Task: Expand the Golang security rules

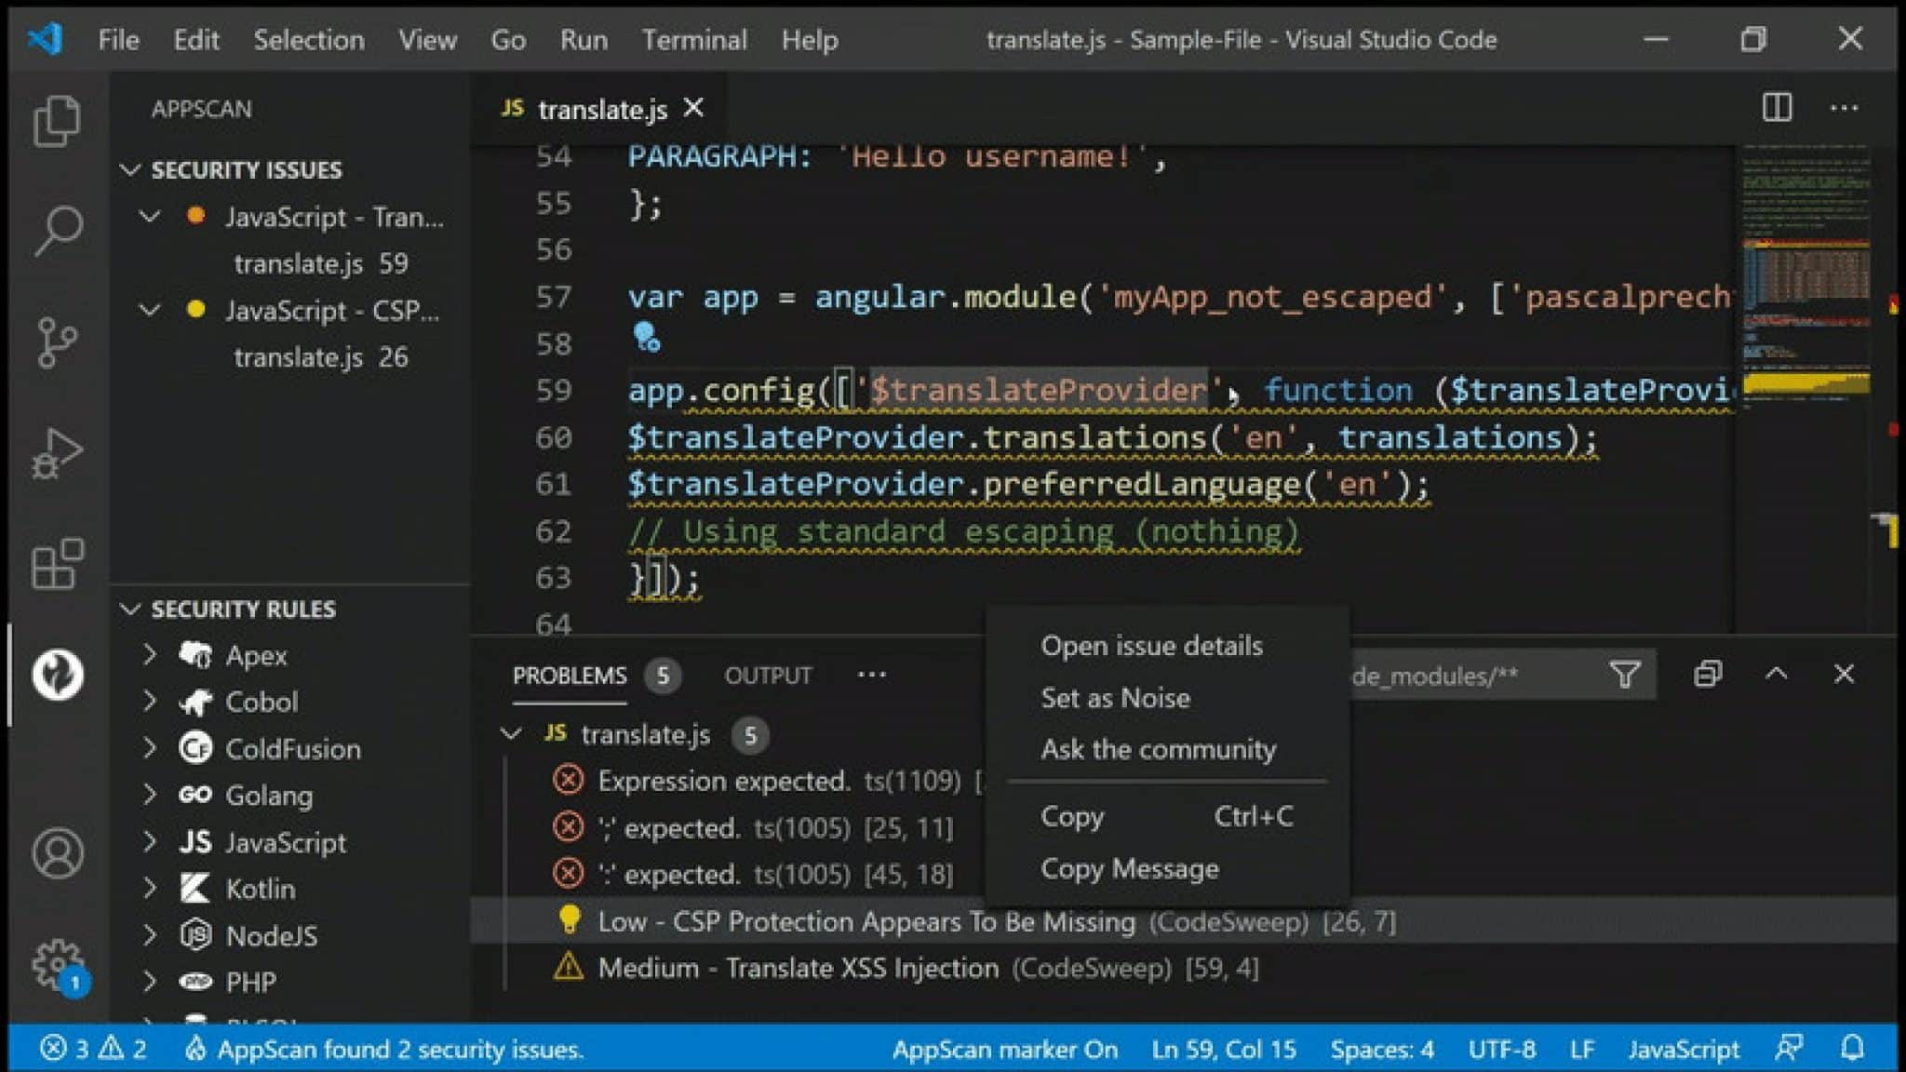Action: coord(150,795)
